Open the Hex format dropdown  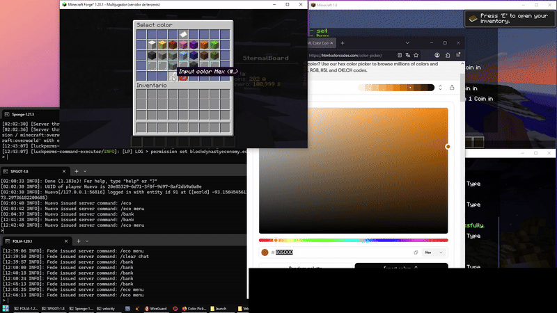tap(434, 252)
